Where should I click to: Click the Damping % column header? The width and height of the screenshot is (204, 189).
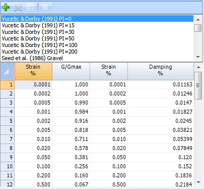point(161,71)
